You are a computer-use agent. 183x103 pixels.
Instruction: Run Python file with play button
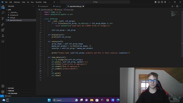[x=172, y=6]
